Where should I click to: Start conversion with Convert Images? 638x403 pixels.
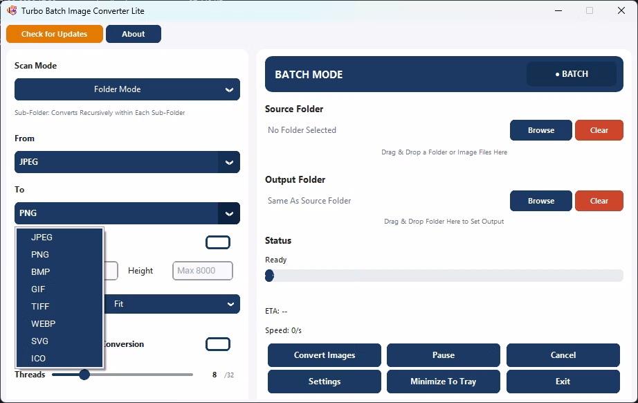point(325,355)
